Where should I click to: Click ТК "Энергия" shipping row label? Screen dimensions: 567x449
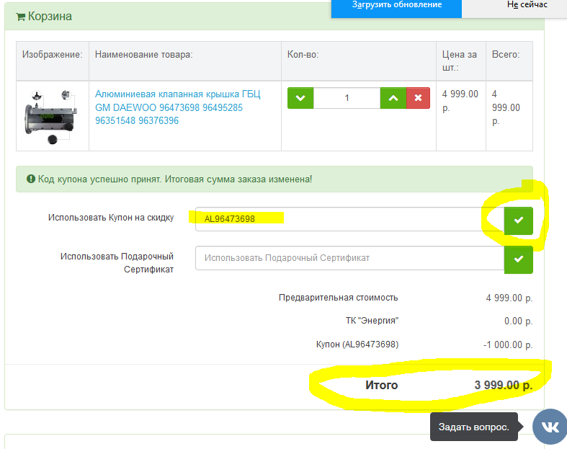(x=372, y=321)
